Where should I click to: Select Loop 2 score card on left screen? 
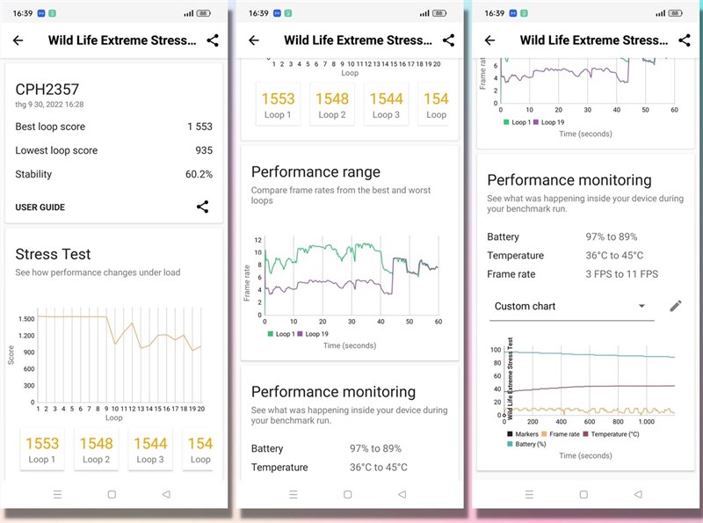(x=96, y=450)
